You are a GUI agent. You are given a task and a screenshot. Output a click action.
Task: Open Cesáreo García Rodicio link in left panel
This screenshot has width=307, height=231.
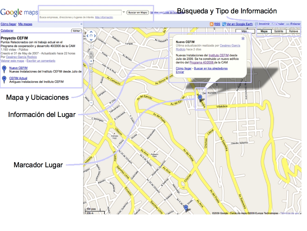coord(21,57)
